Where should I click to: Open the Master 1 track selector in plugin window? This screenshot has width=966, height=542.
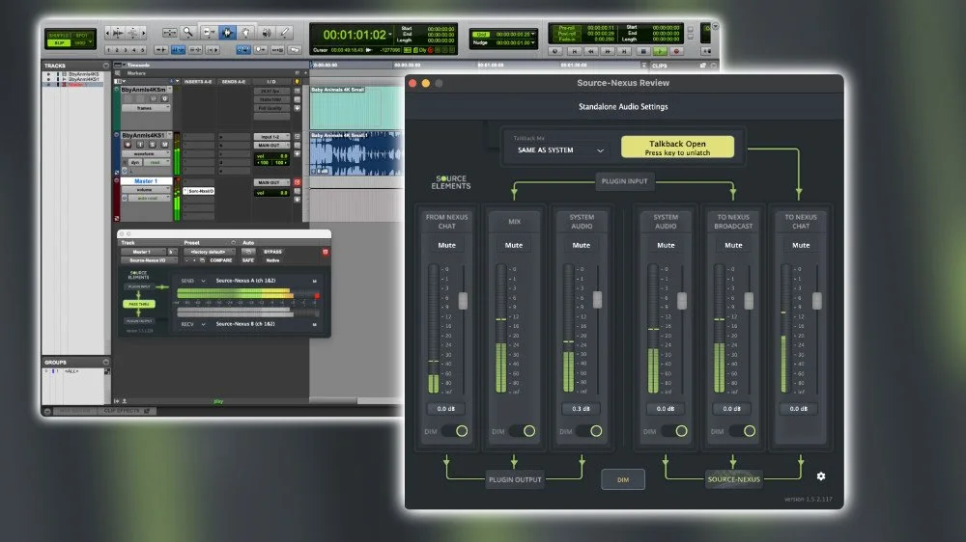143,252
